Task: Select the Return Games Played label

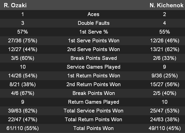Action: click(93, 102)
